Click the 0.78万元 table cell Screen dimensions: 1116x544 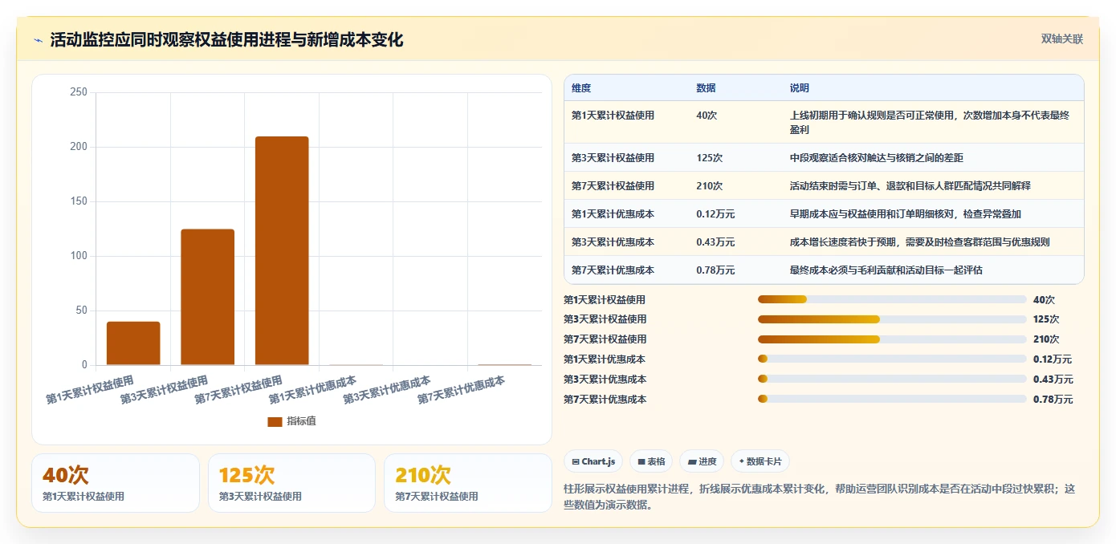(x=715, y=270)
